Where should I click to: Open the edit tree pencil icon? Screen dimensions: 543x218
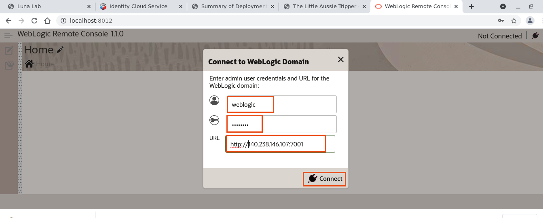click(x=9, y=51)
